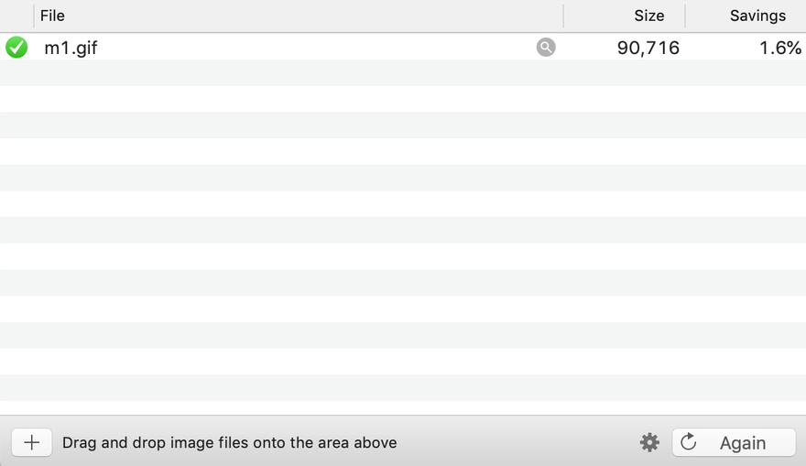Click the blank status column header left of File
This screenshot has width=806, height=466.
click(16, 16)
